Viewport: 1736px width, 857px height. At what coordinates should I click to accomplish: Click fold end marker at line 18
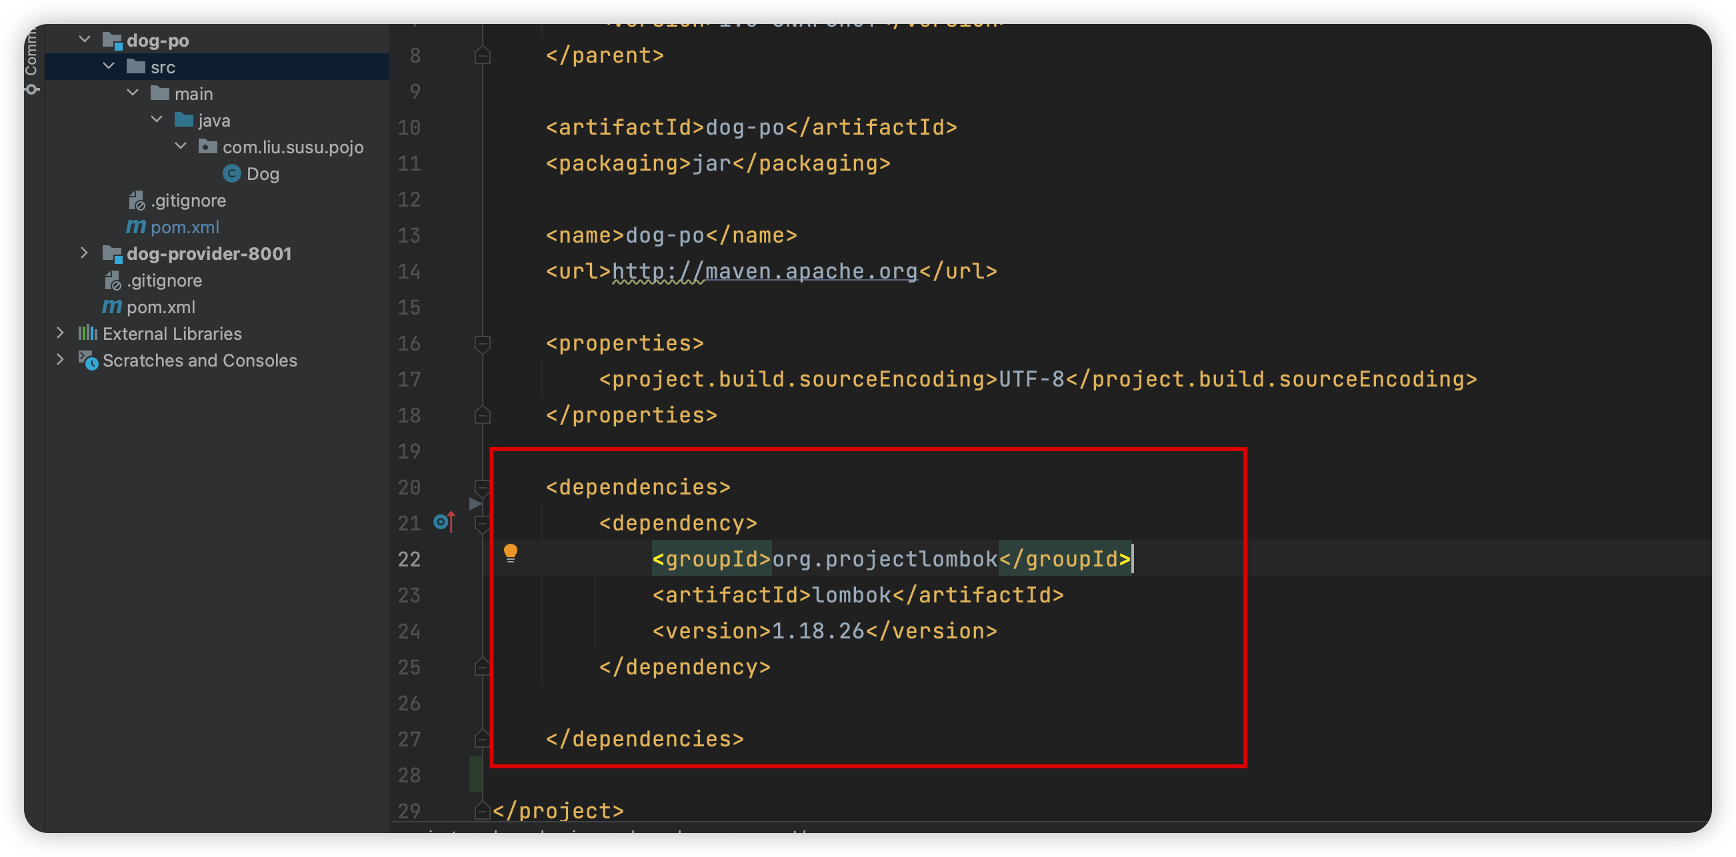pos(482,415)
